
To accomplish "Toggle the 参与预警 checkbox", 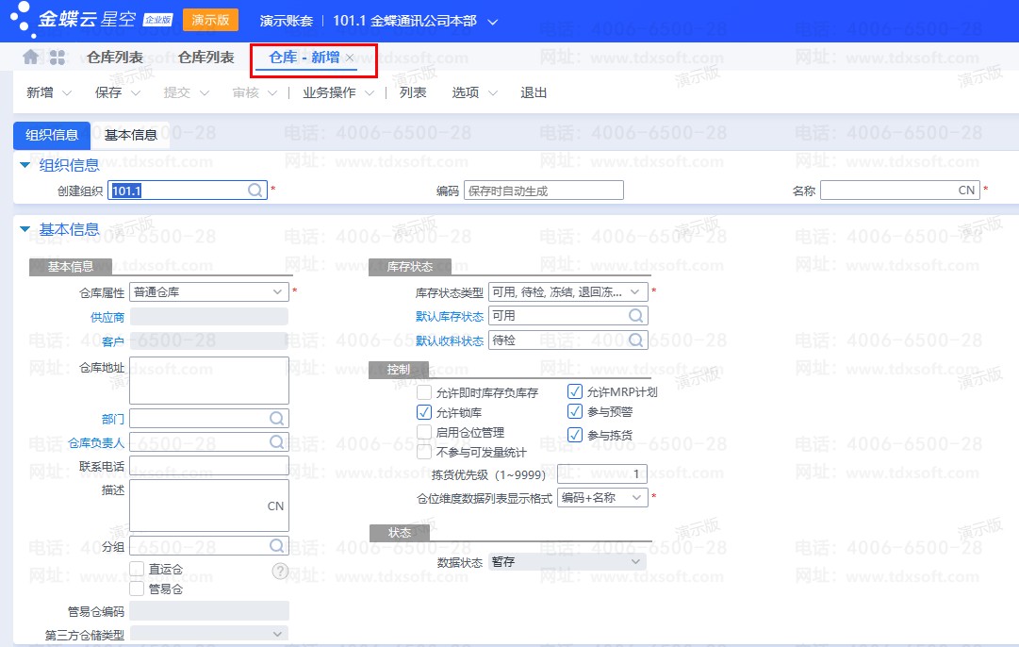I will click(575, 411).
